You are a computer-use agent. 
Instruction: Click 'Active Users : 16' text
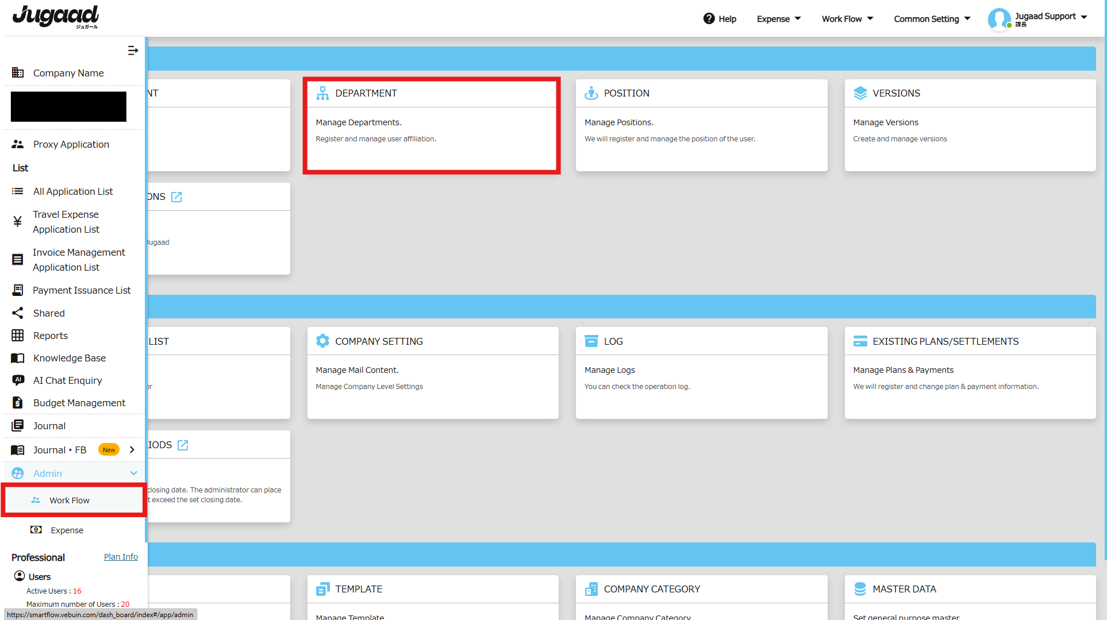[54, 591]
